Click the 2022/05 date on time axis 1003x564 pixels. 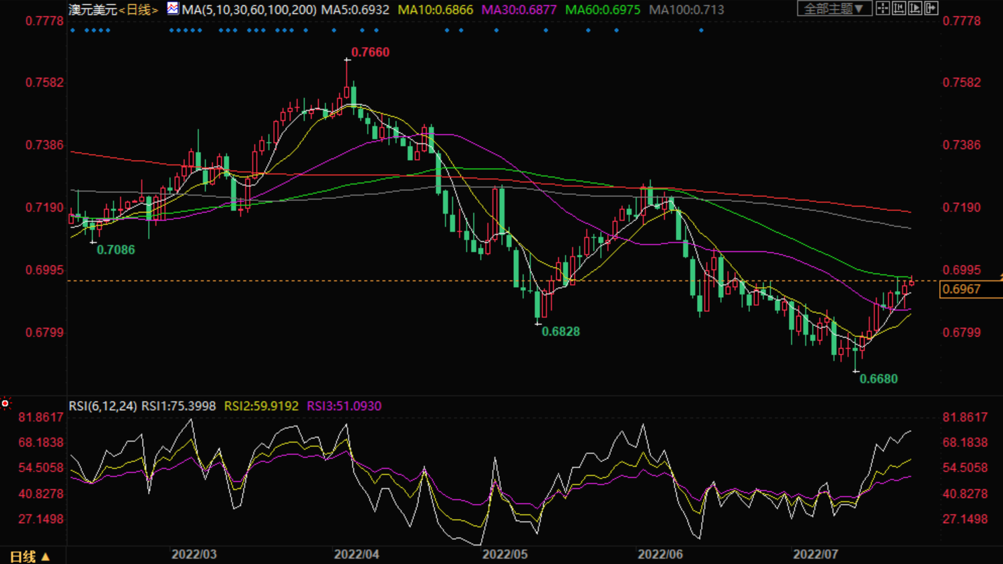(505, 555)
